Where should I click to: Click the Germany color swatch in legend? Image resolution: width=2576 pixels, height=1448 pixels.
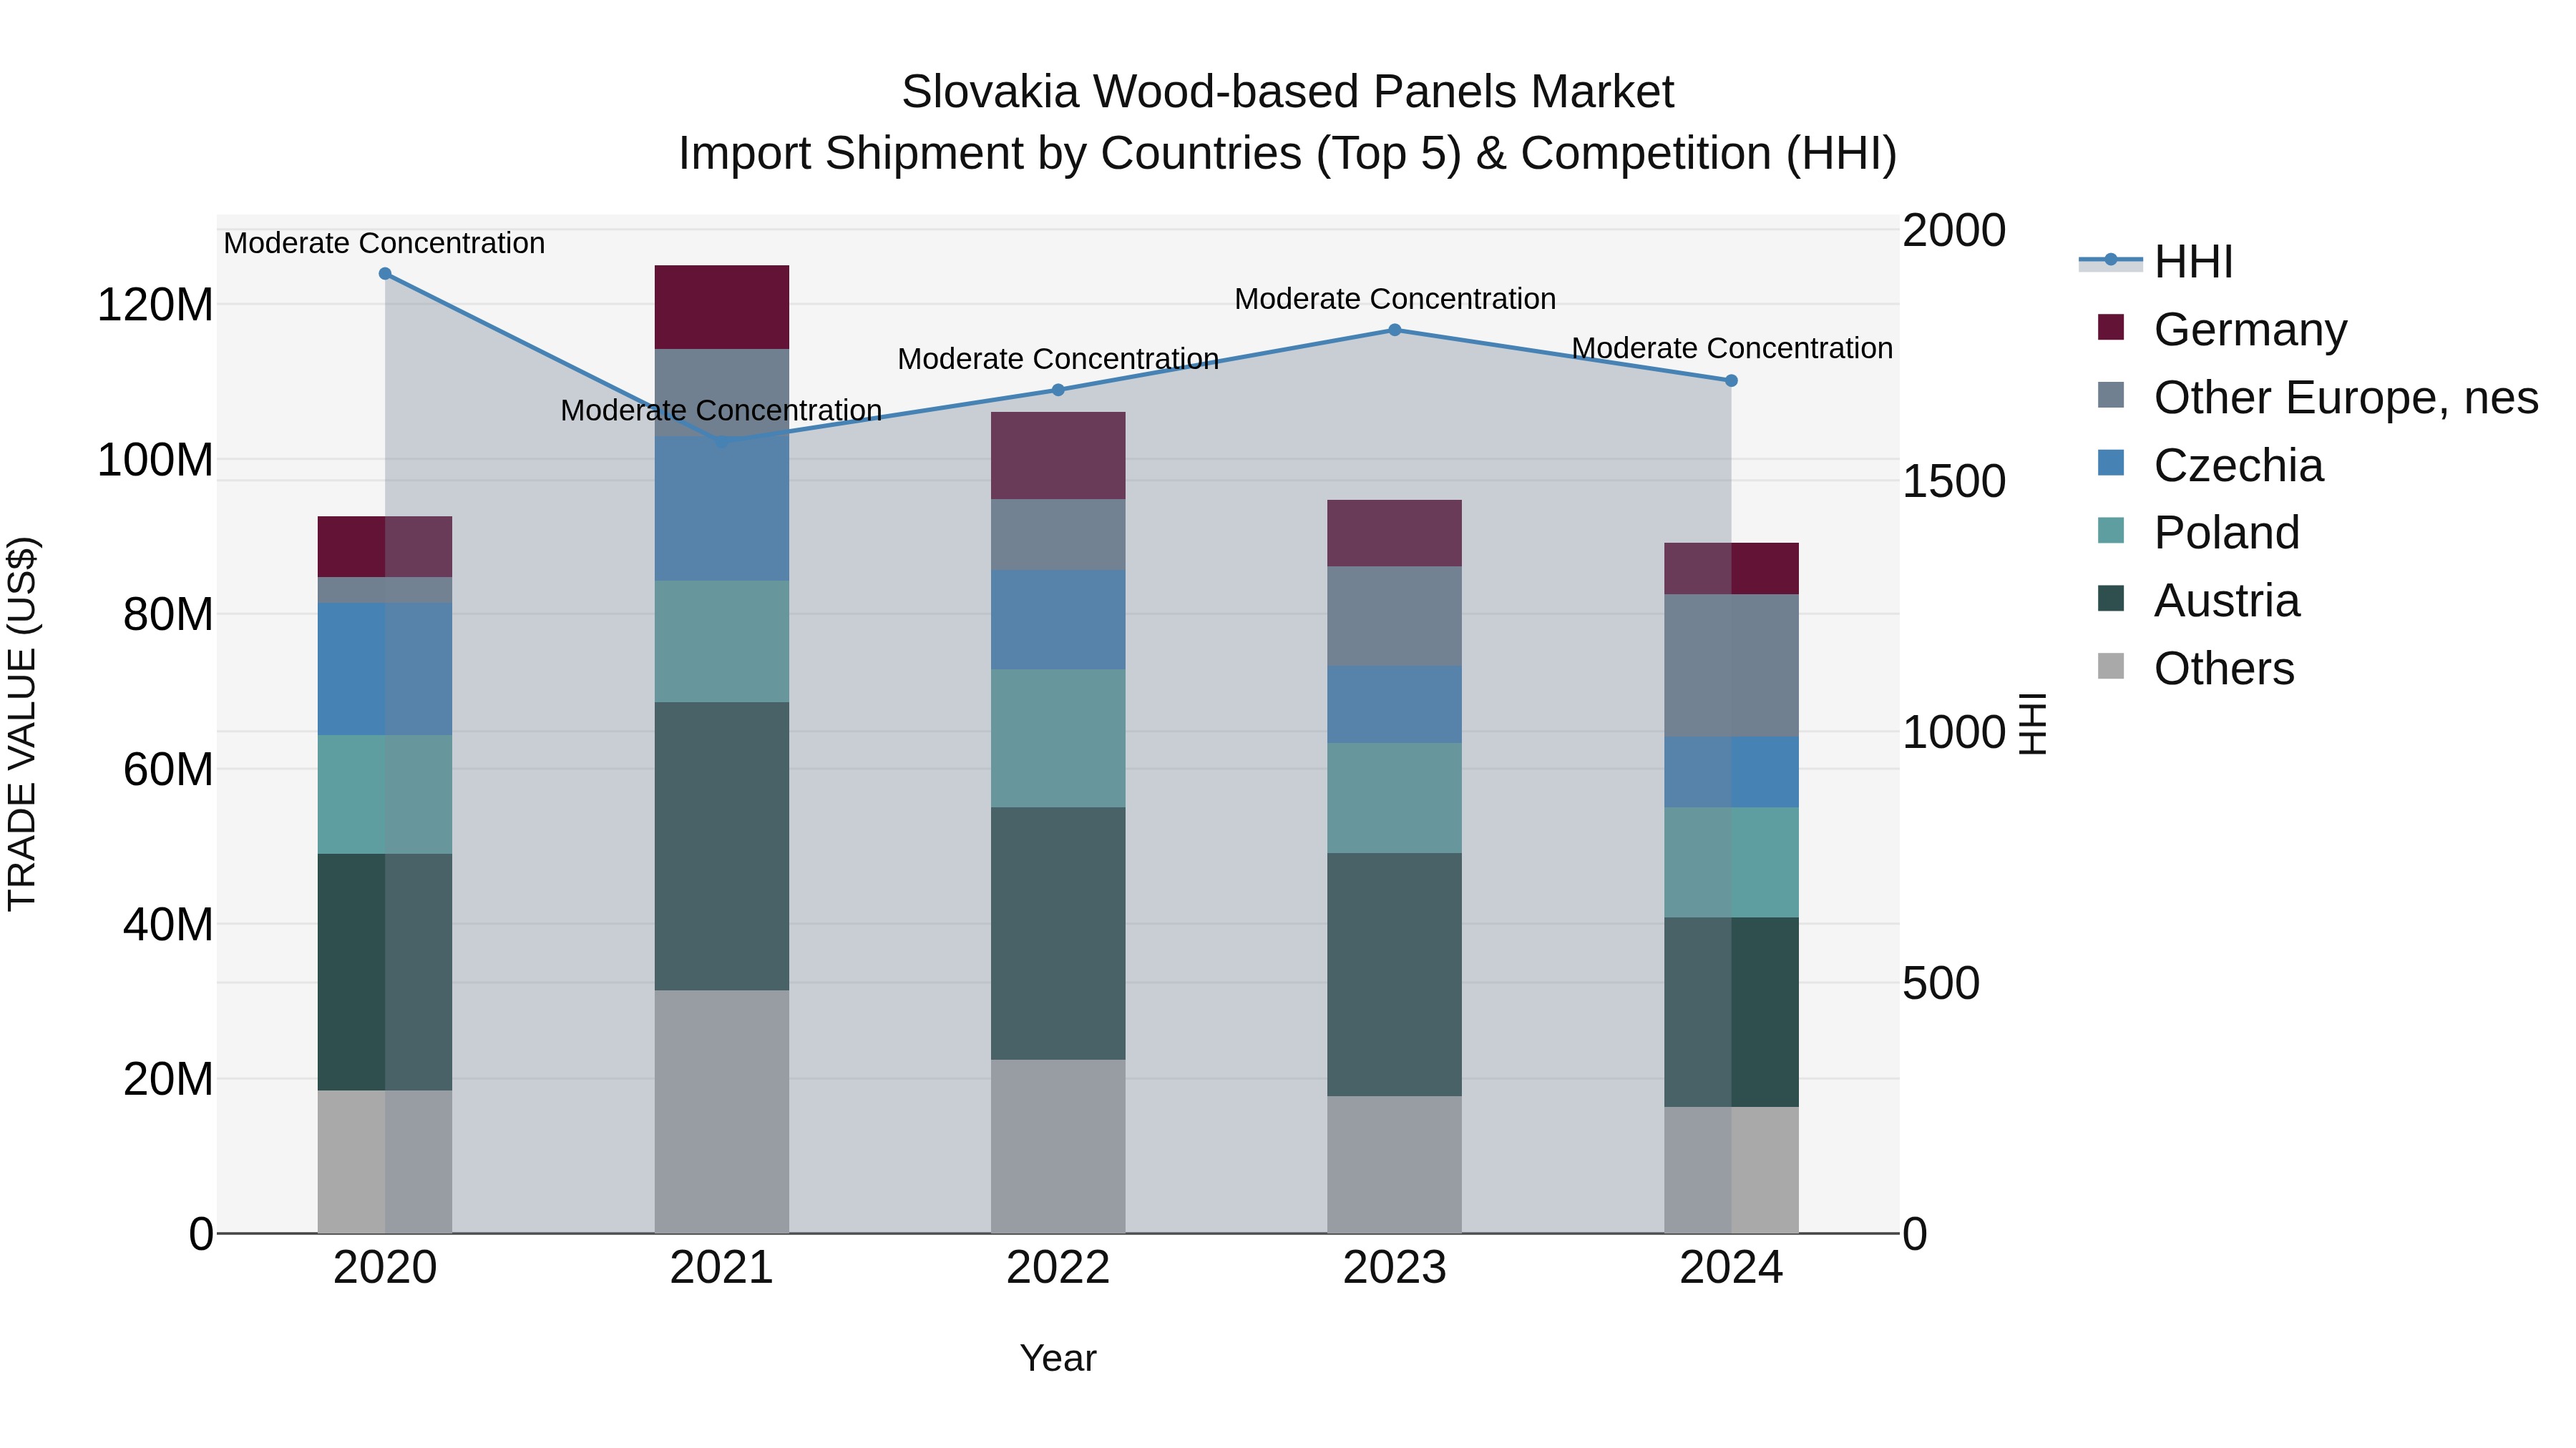pyautogui.click(x=2111, y=327)
